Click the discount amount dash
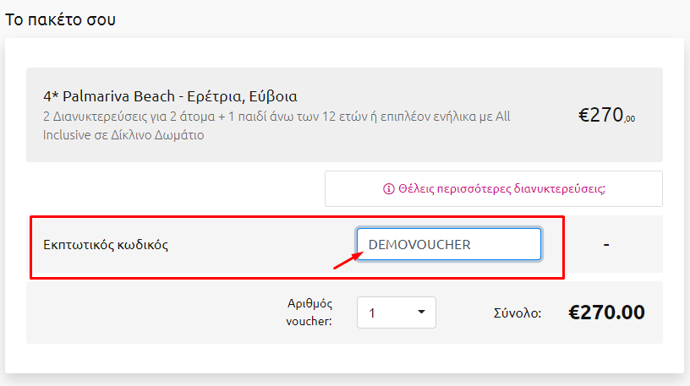 click(x=606, y=244)
